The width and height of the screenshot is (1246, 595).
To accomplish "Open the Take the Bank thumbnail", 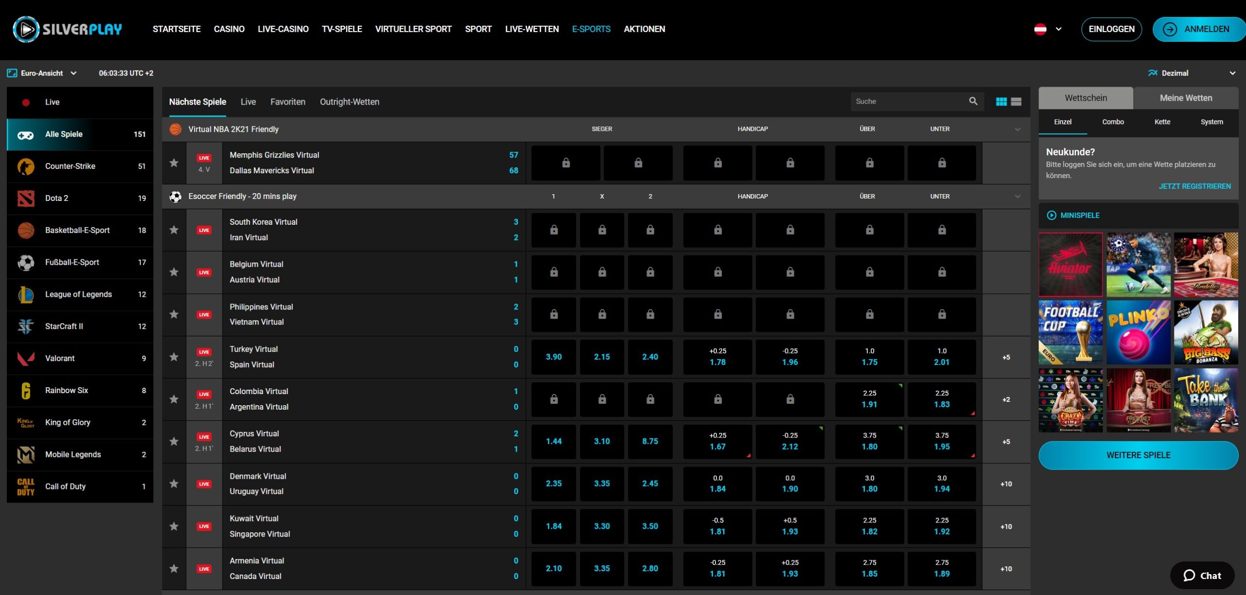I will [x=1206, y=400].
